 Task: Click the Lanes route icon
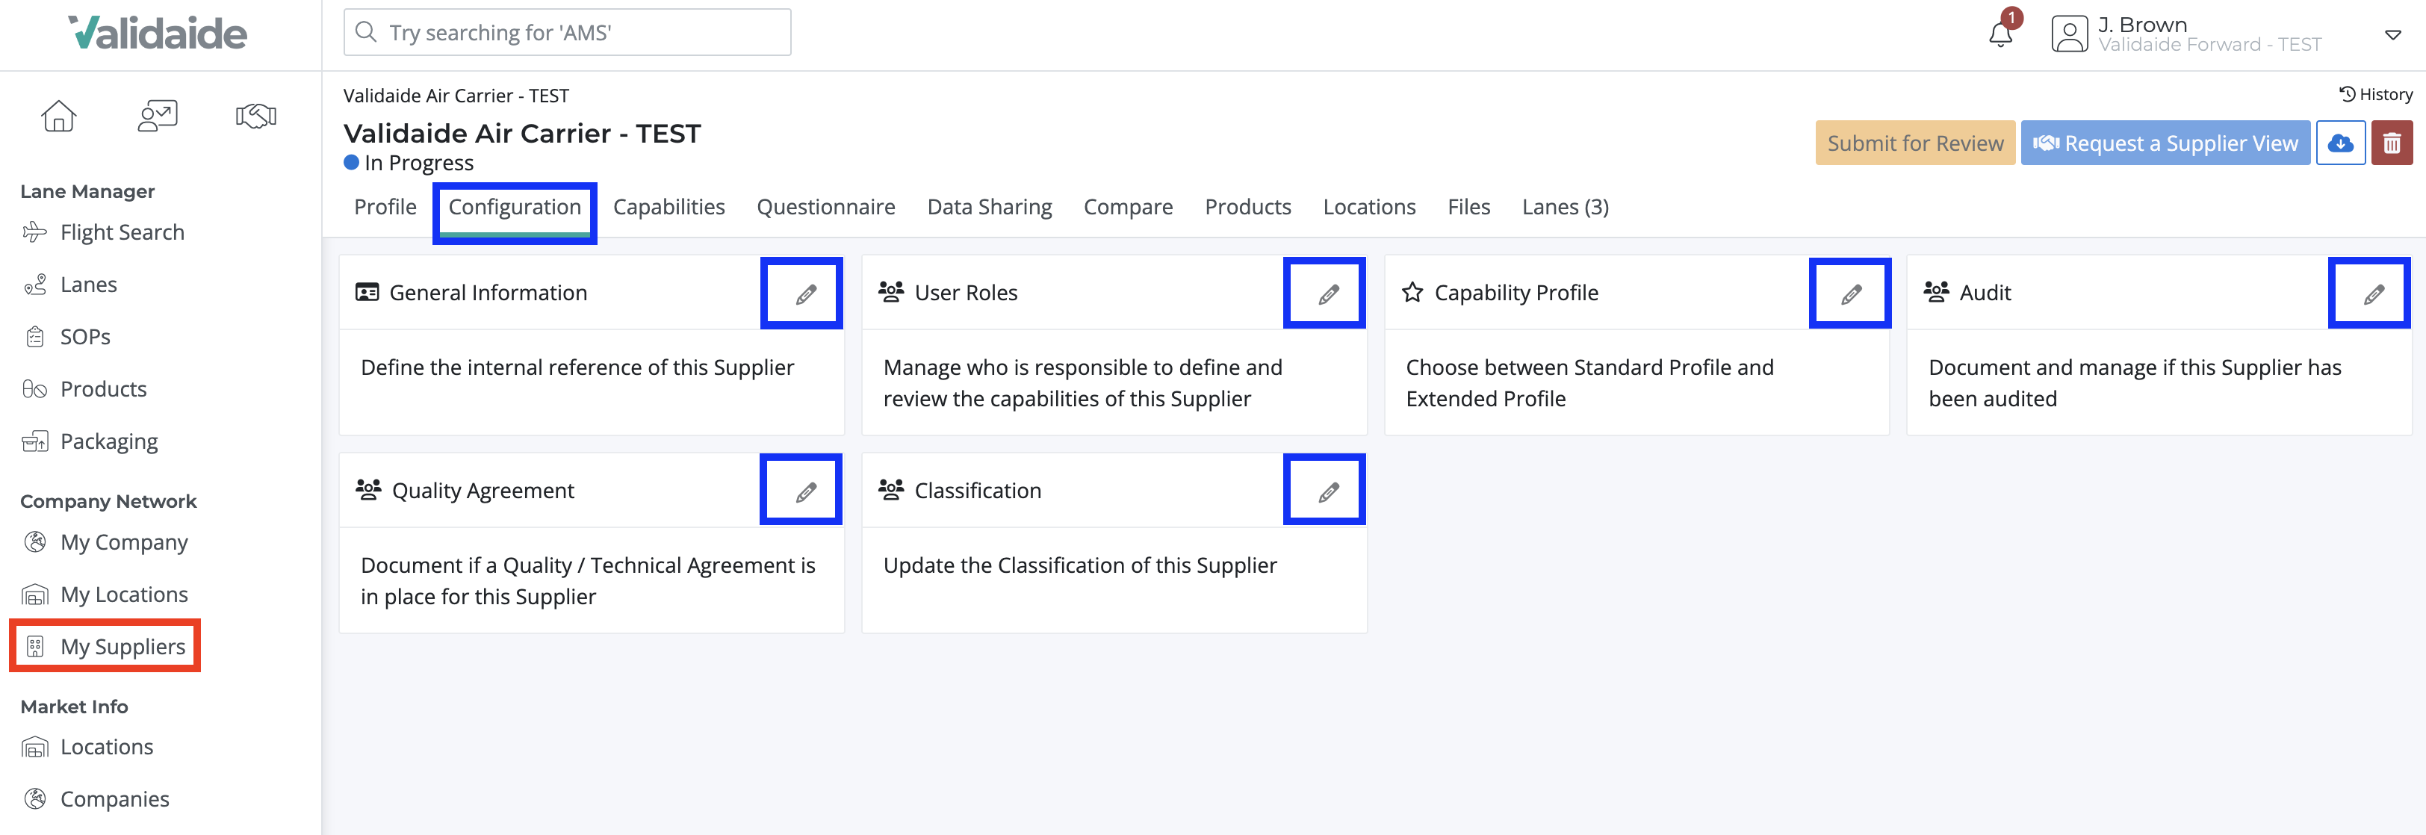[35, 285]
